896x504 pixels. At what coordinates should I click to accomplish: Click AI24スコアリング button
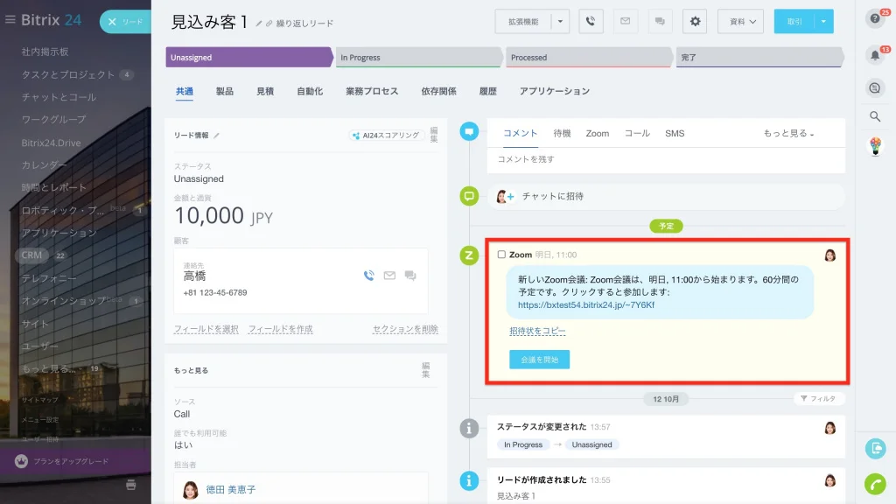tap(387, 136)
